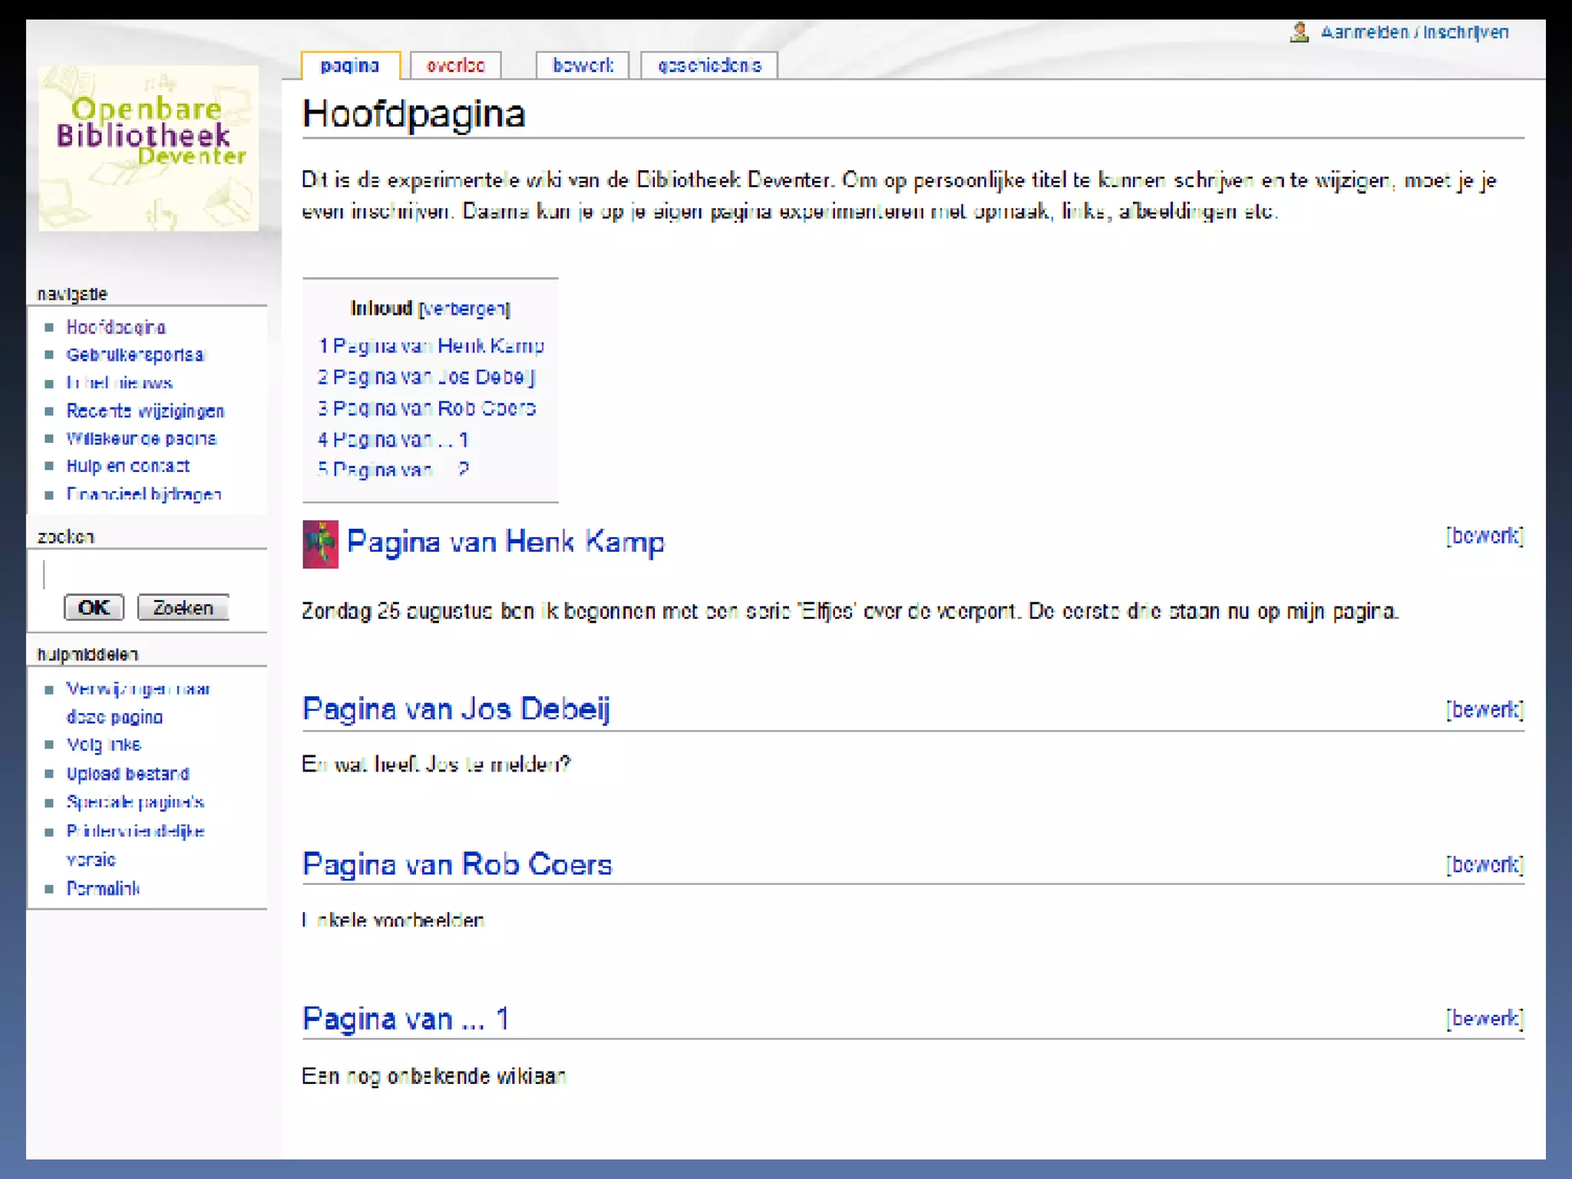Image resolution: width=1572 pixels, height=1179 pixels.
Task: Open the overleg tab
Action: pyautogui.click(x=455, y=66)
